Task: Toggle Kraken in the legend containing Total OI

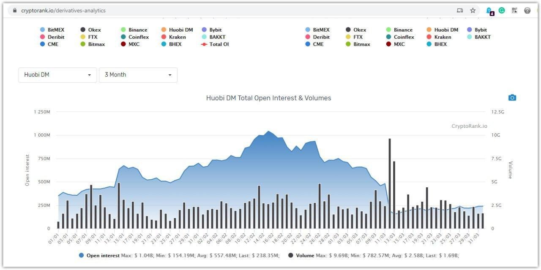Action: [173, 37]
